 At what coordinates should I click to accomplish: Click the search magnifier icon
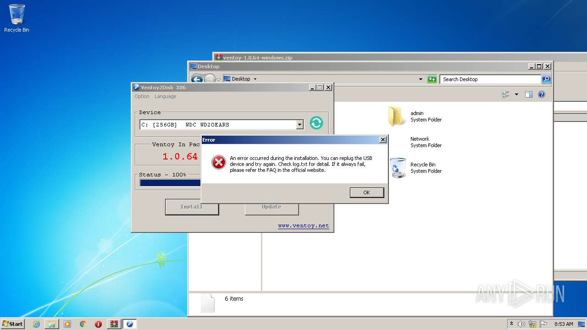546,79
